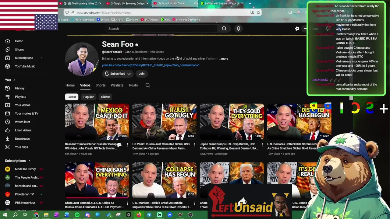
Task: Click the search magnifier button
Action: click(224, 29)
